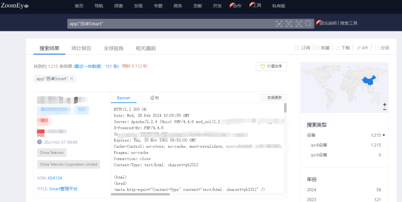Click the subscribe (订阅) icon
Viewport: 402px width, 202px height.
click(x=297, y=48)
